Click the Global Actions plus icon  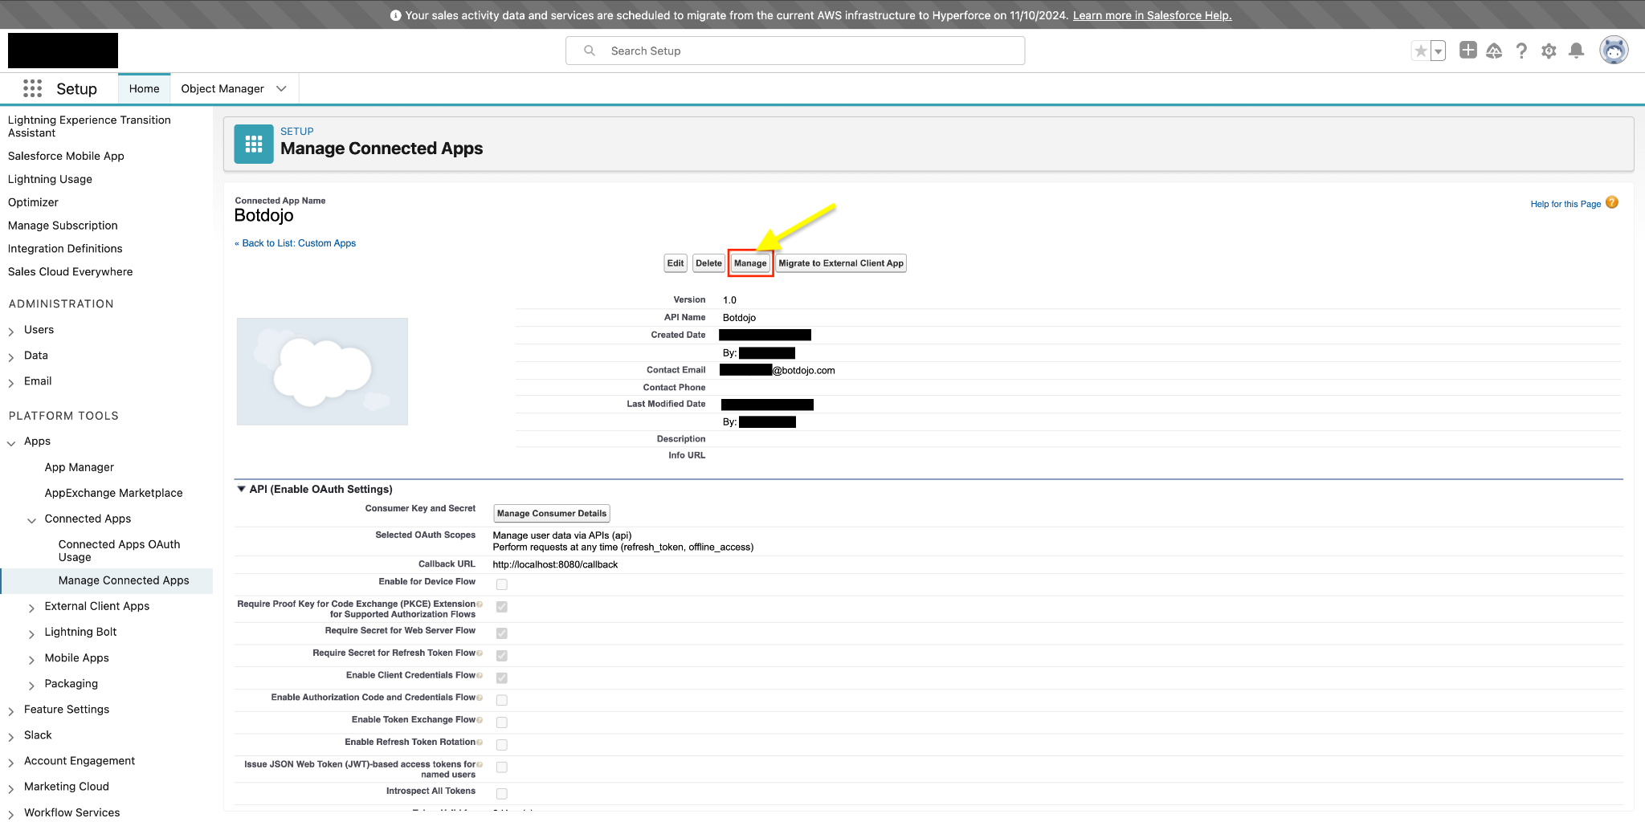[x=1468, y=51]
